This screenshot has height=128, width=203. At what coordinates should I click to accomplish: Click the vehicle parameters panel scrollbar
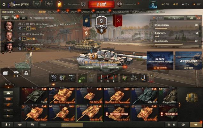click(x=200, y=34)
